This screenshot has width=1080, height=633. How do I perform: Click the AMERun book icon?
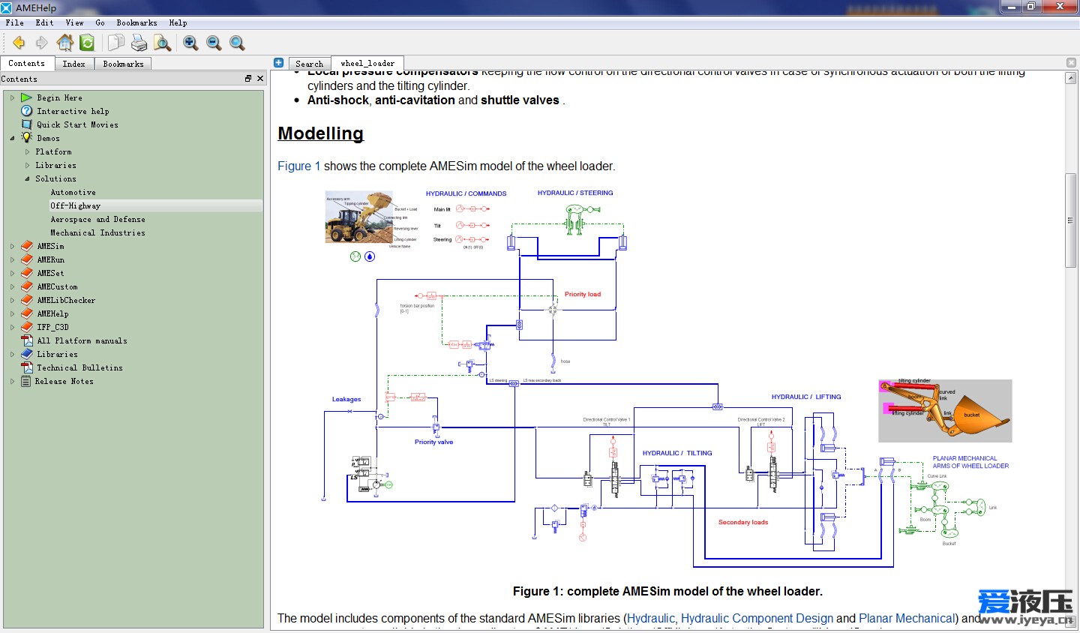[x=27, y=259]
